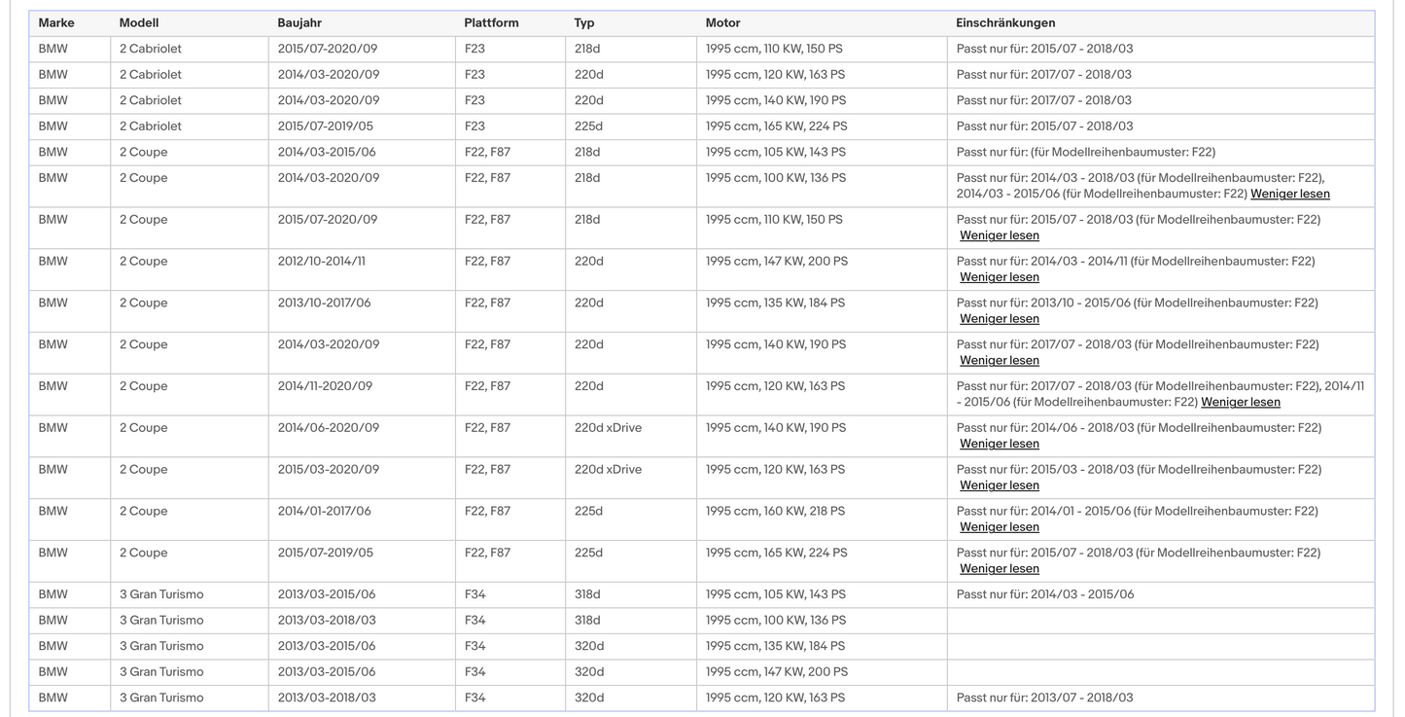Collapse text for 220d xDrive 140 KW row
This screenshot has height=717, width=1405.
1000,444
